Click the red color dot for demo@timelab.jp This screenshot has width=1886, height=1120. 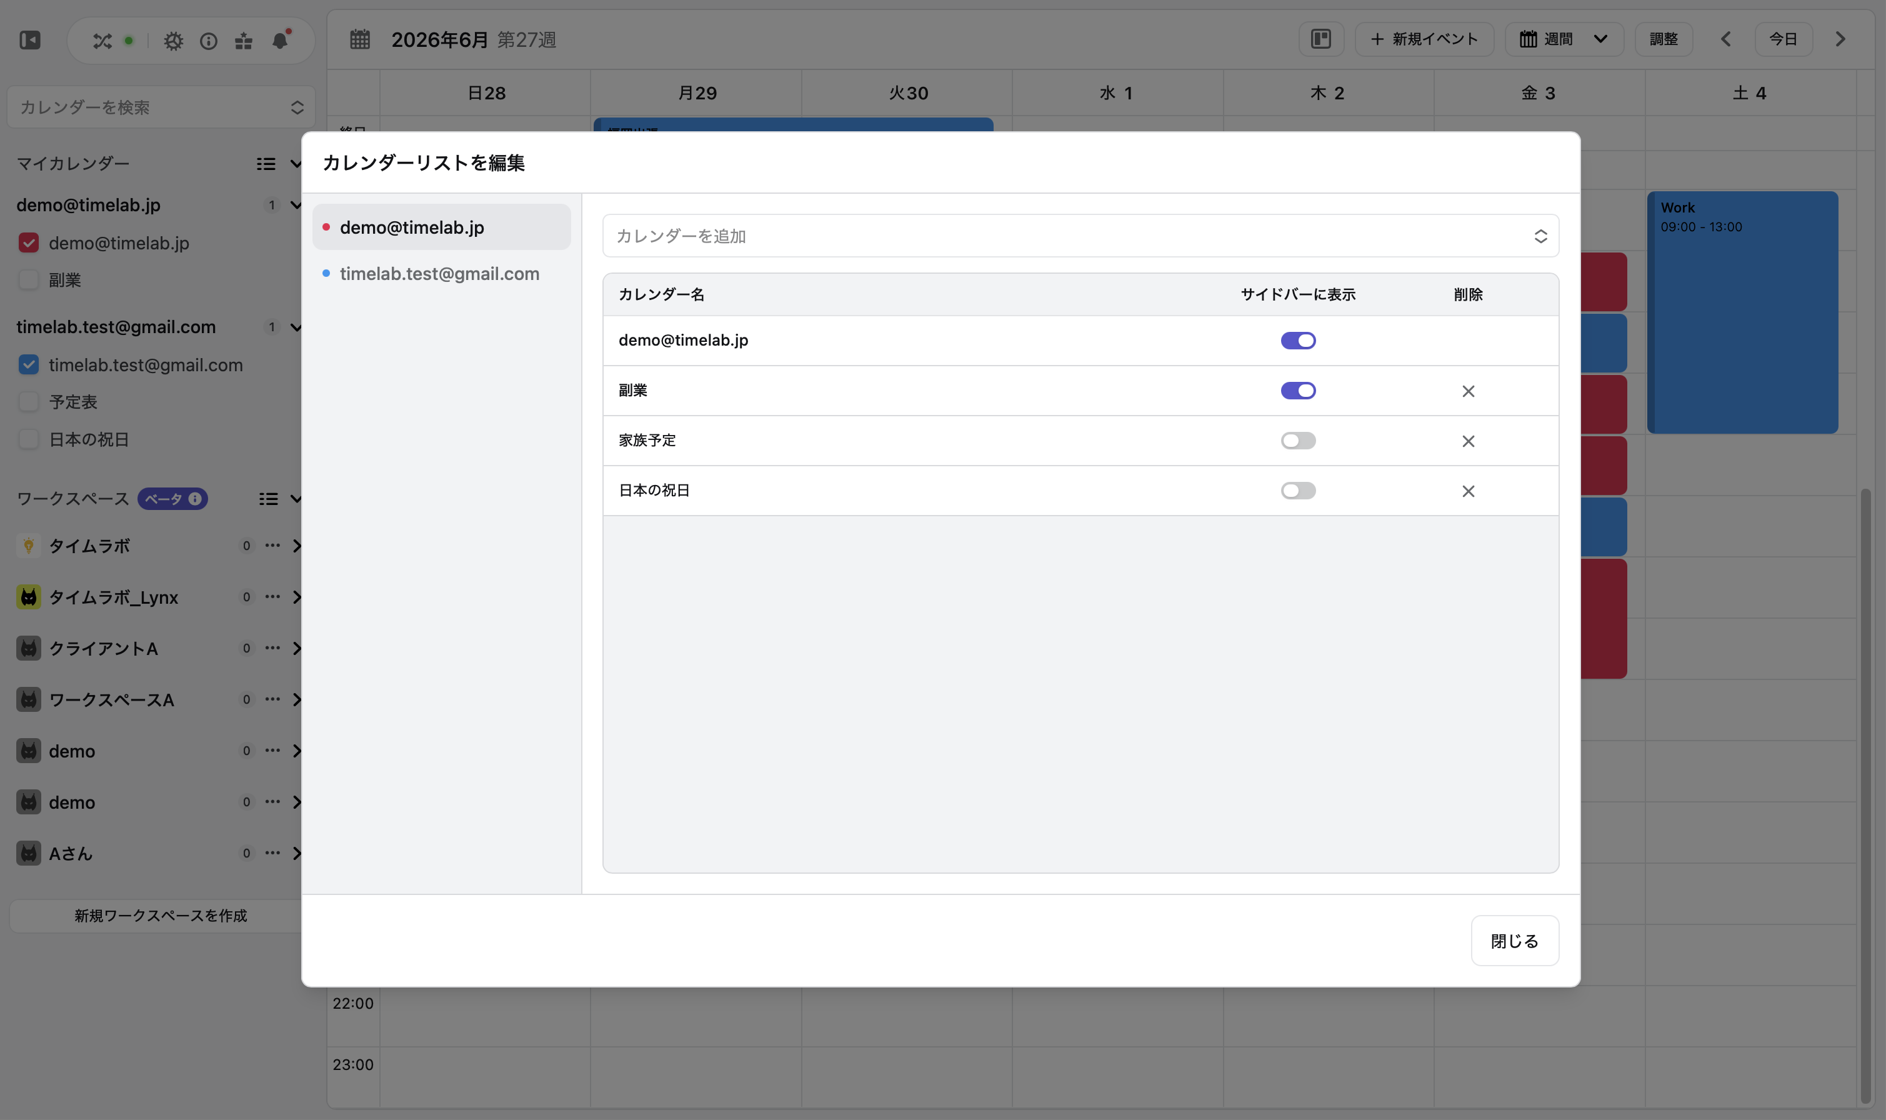click(326, 227)
